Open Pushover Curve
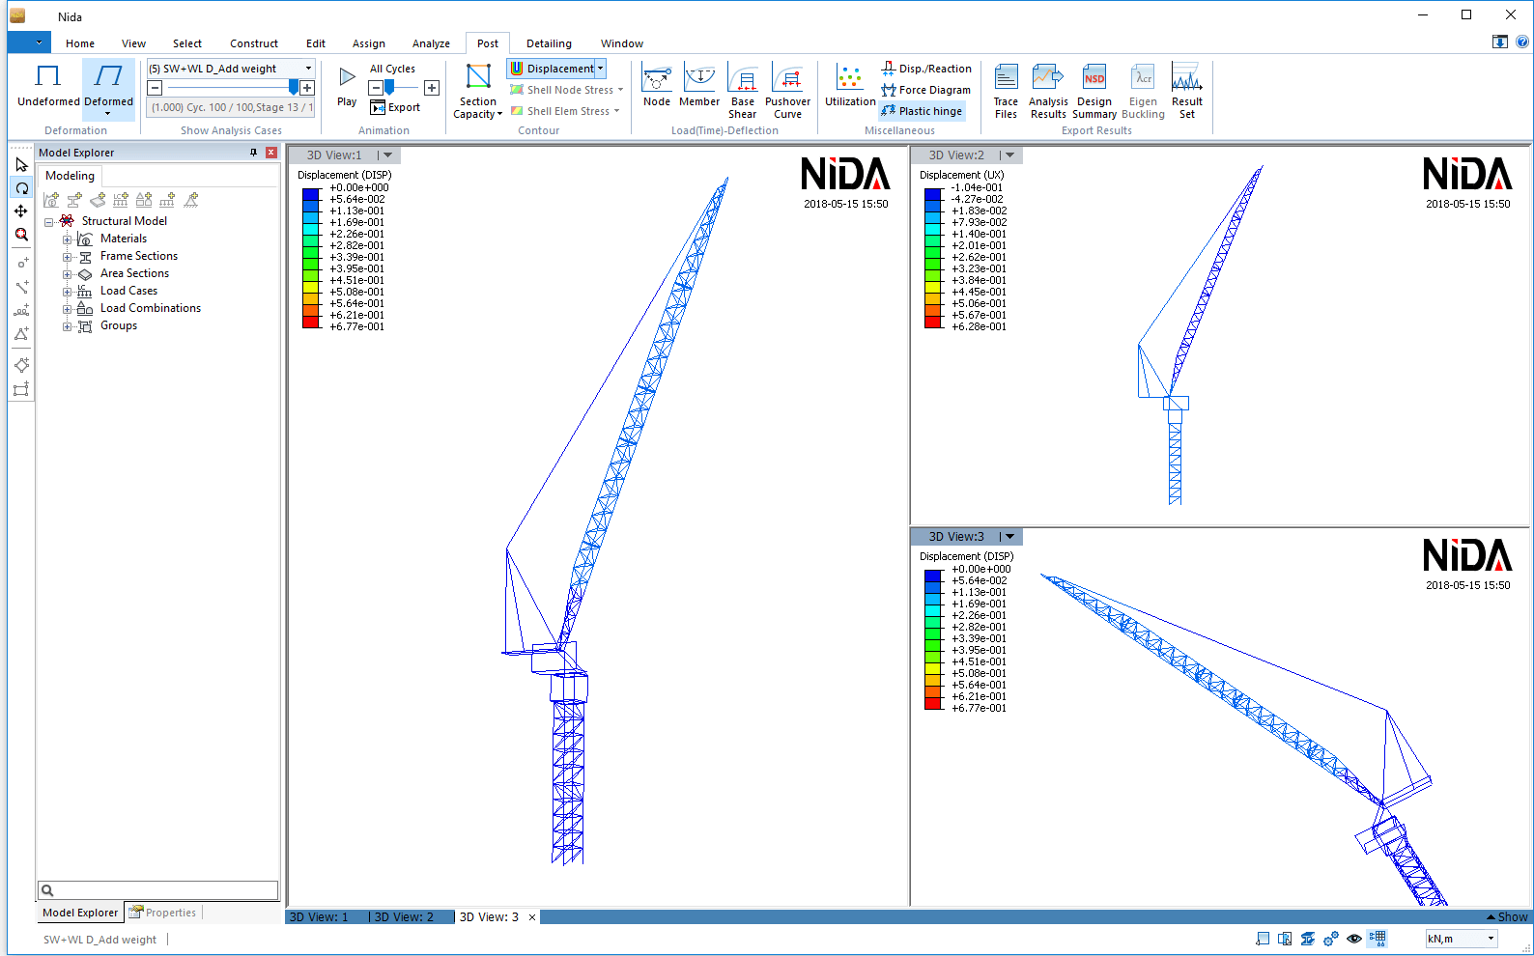Viewport: 1534px width, 956px height. (788, 92)
